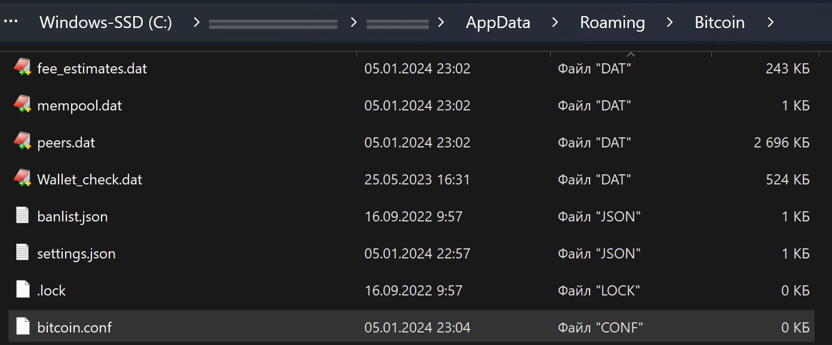Go to Windows-SSD (C:) drive

[105, 22]
